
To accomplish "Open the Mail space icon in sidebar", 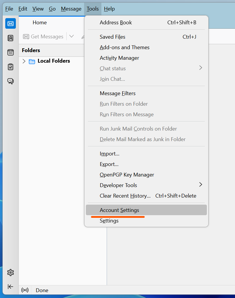I will (x=11, y=24).
